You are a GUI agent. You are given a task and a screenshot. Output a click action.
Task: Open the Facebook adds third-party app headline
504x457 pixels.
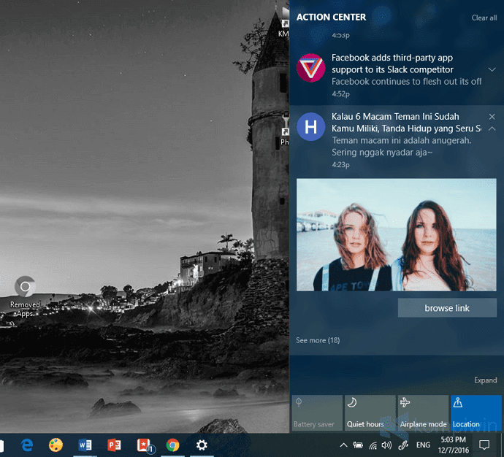coord(392,64)
